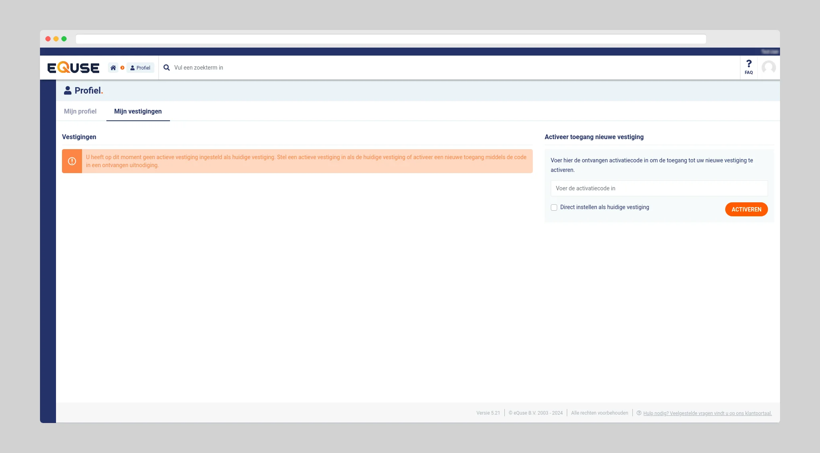Click the eQuse logo
The width and height of the screenshot is (820, 453).
tap(73, 68)
